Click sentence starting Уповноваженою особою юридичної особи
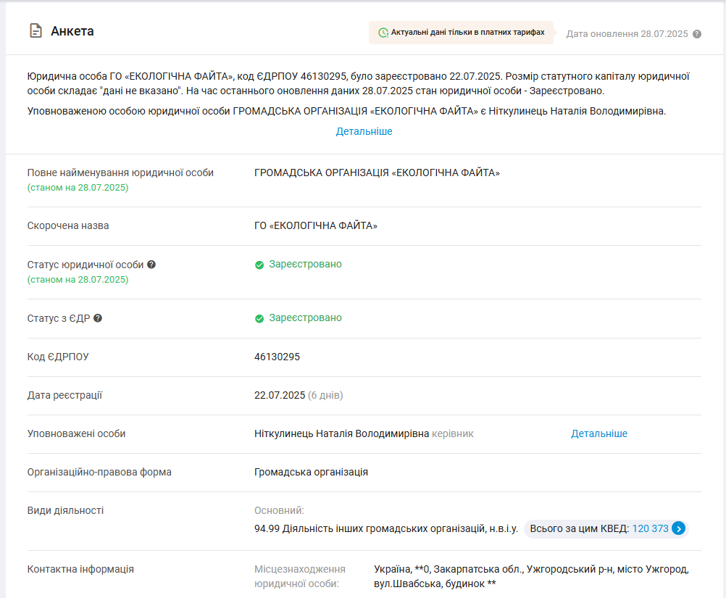The image size is (726, 598). [x=346, y=111]
